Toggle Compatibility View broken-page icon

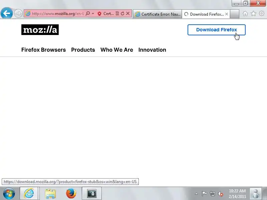click(117, 13)
